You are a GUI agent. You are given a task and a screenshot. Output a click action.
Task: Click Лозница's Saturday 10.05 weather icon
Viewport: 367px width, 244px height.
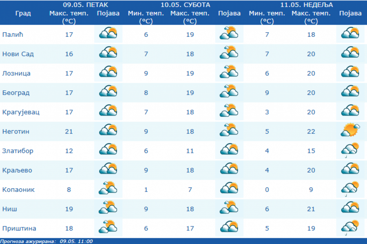pyautogui.click(x=229, y=73)
